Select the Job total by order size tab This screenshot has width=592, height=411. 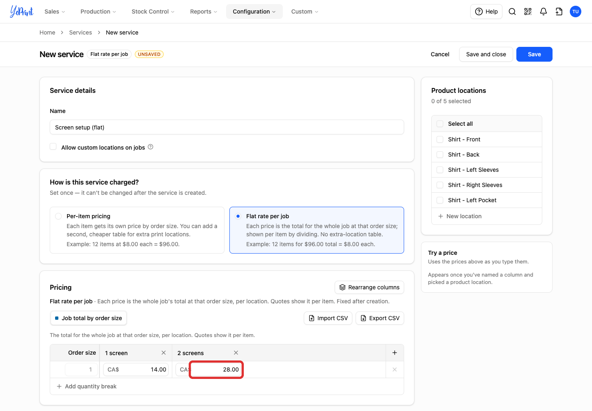click(x=88, y=318)
